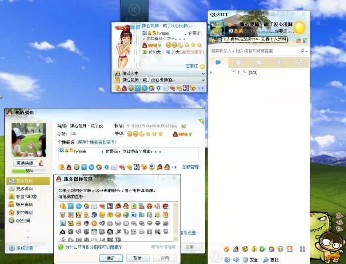Click 更换头像 button in 我的资料
This screenshot has height=264, width=346.
[25, 163]
